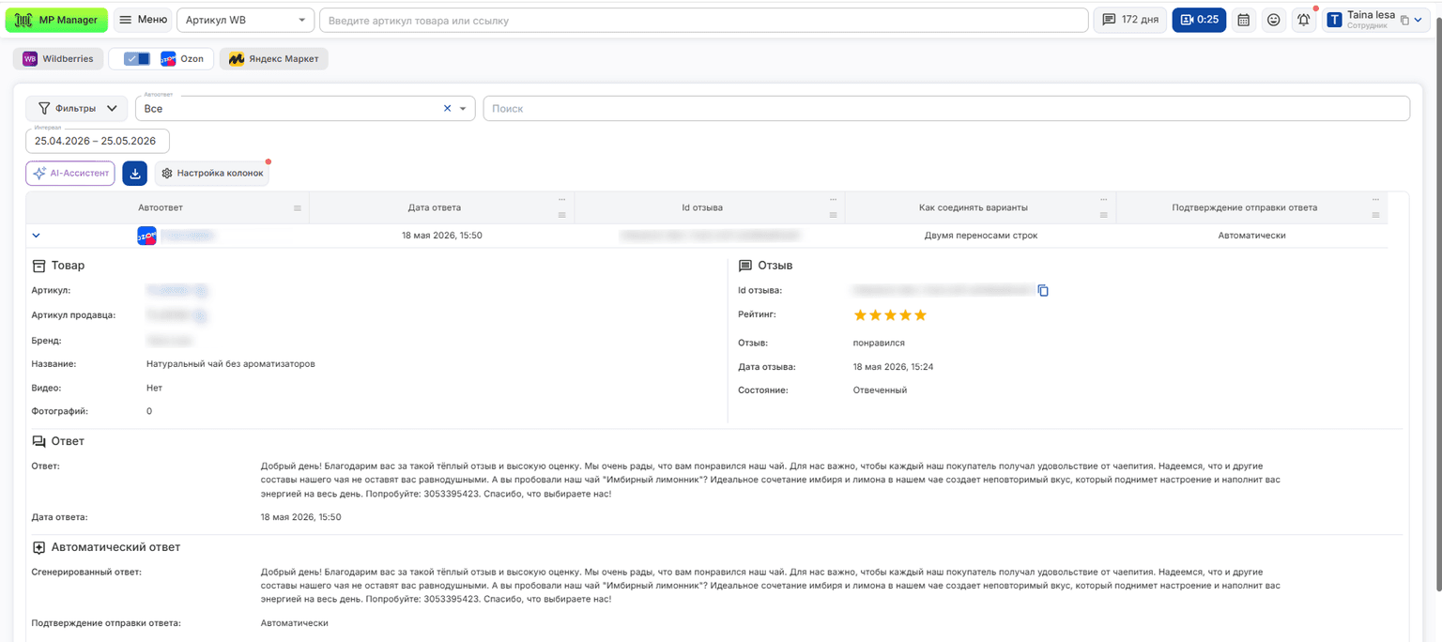Launch the AI-Ассистент button

(x=70, y=174)
